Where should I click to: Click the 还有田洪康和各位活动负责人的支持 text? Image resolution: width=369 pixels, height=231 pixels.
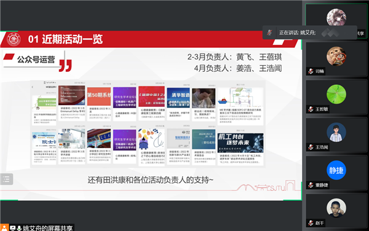pos(151,180)
